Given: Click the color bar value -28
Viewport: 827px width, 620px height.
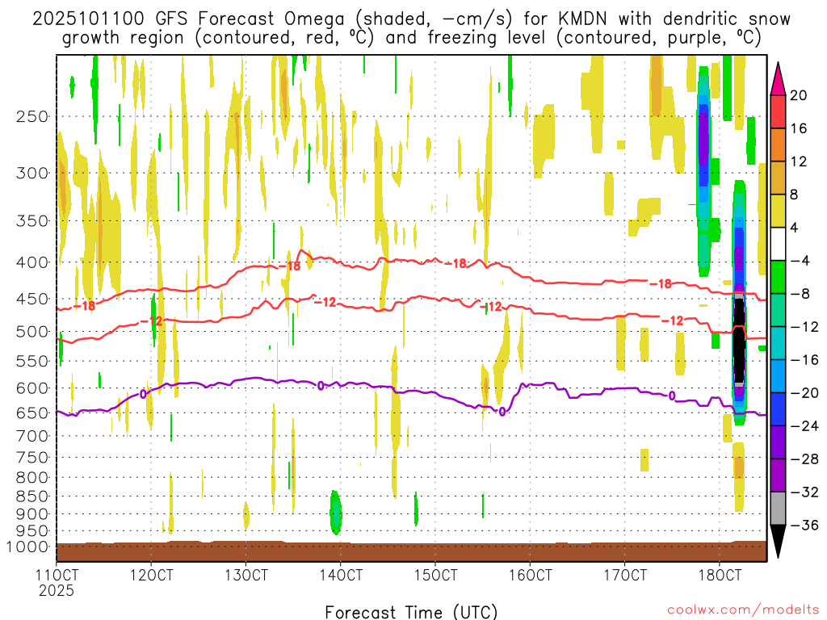Looking at the screenshot, I should 804,459.
